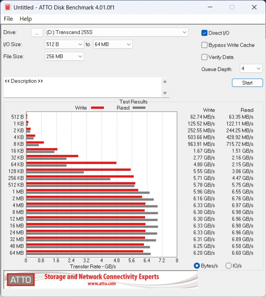Click the 4.80 GB/s write value

(x=204, y=164)
